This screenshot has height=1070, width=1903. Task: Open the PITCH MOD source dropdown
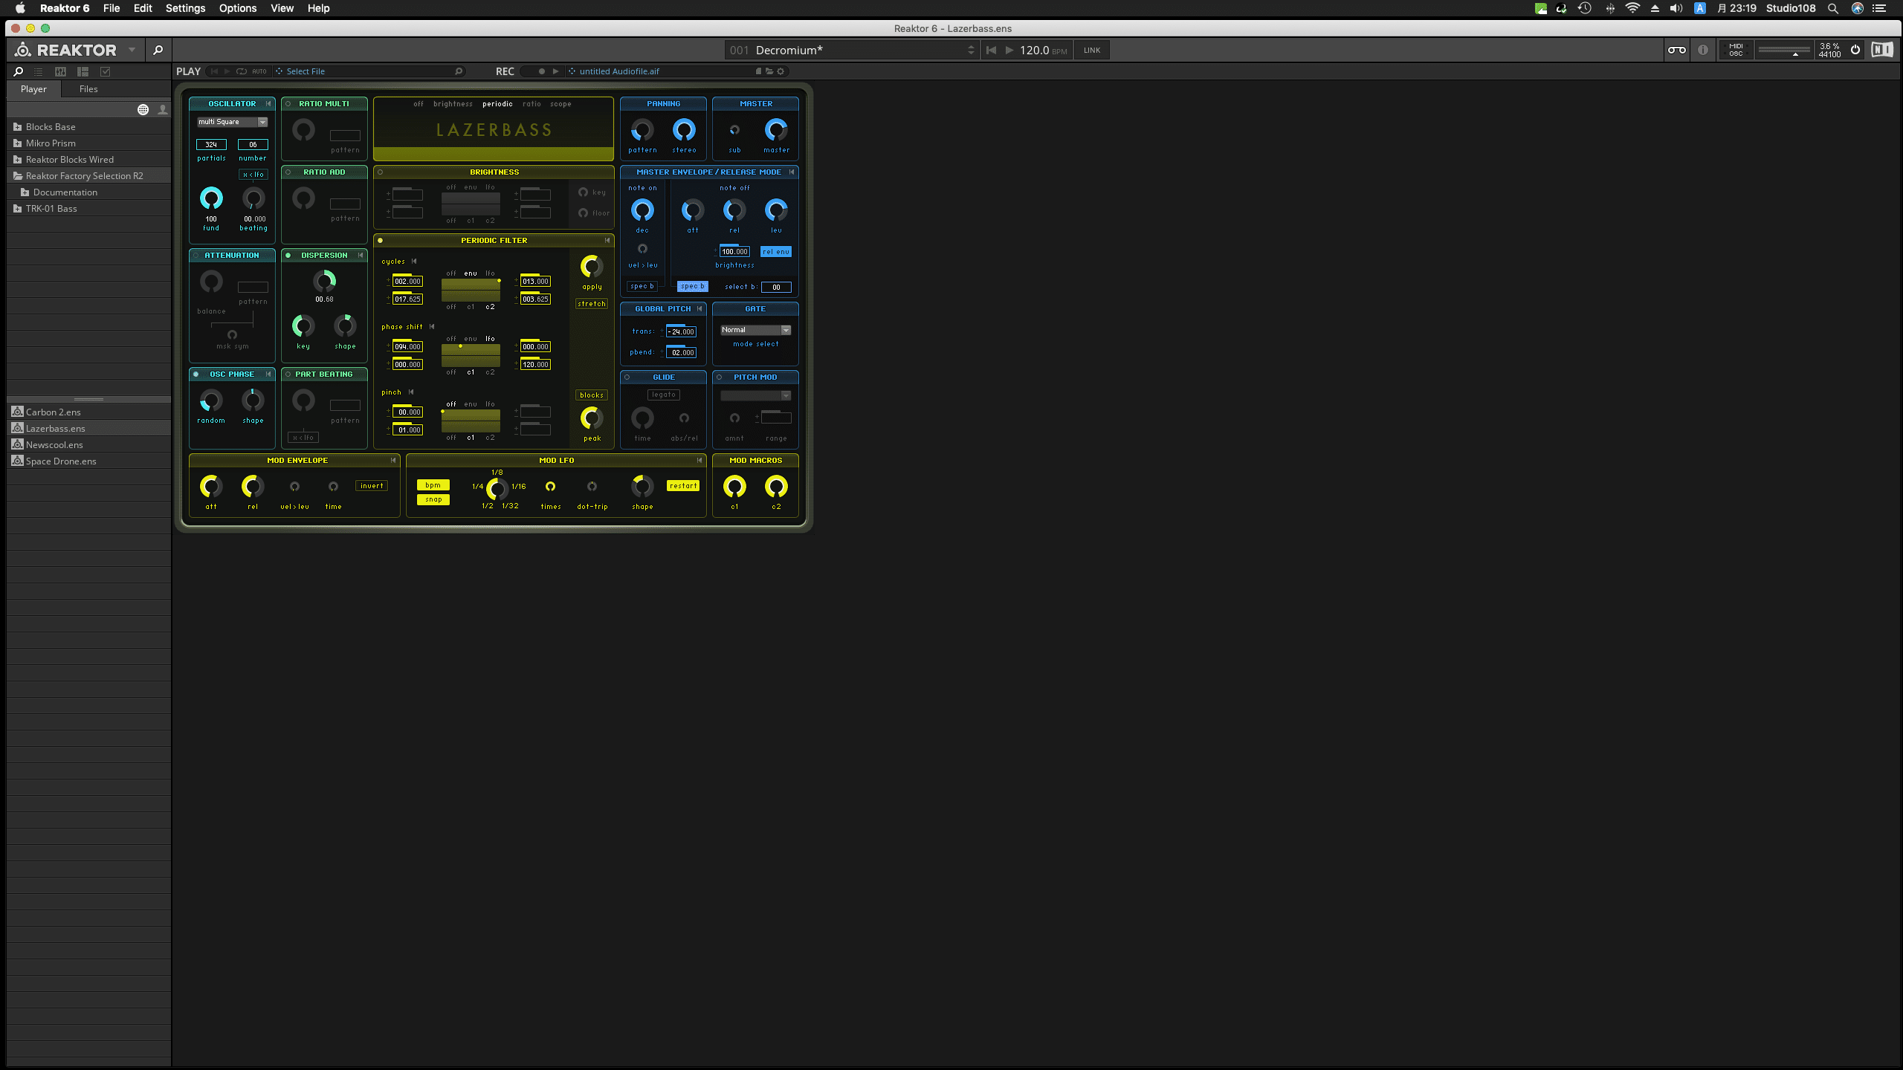(x=755, y=395)
